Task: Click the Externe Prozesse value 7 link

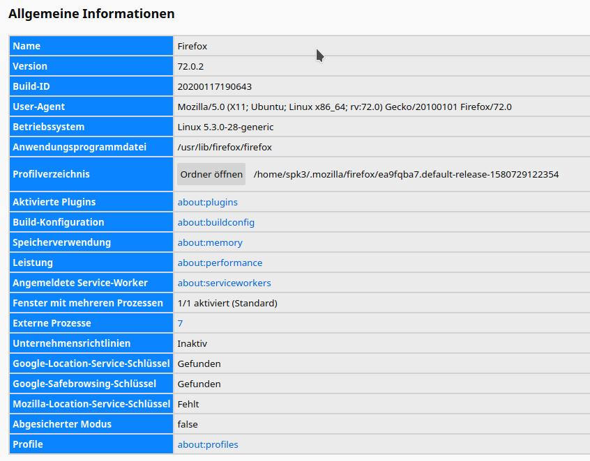Action: (180, 324)
